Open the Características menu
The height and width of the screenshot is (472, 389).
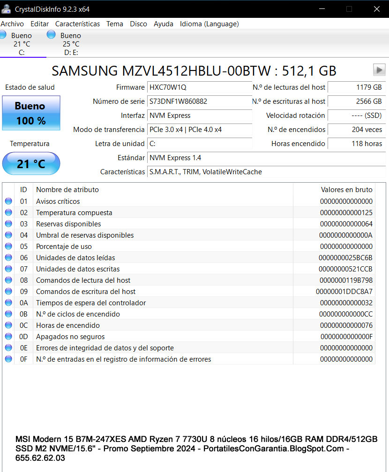click(x=77, y=24)
